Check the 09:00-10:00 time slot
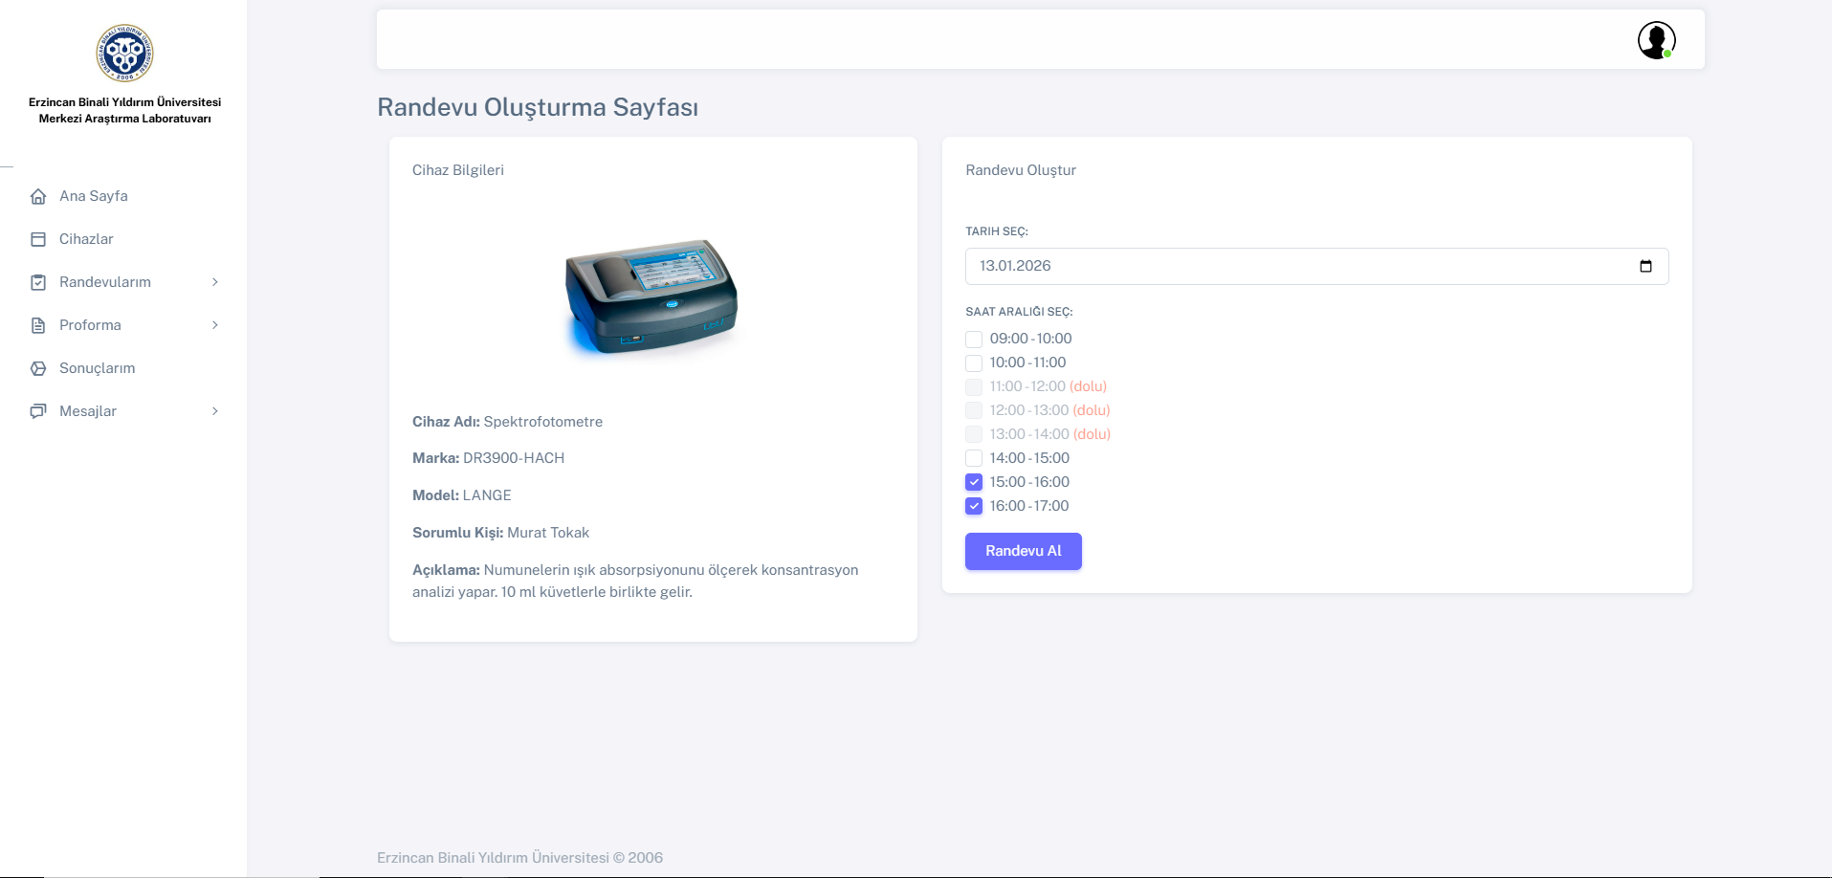 click(x=974, y=340)
